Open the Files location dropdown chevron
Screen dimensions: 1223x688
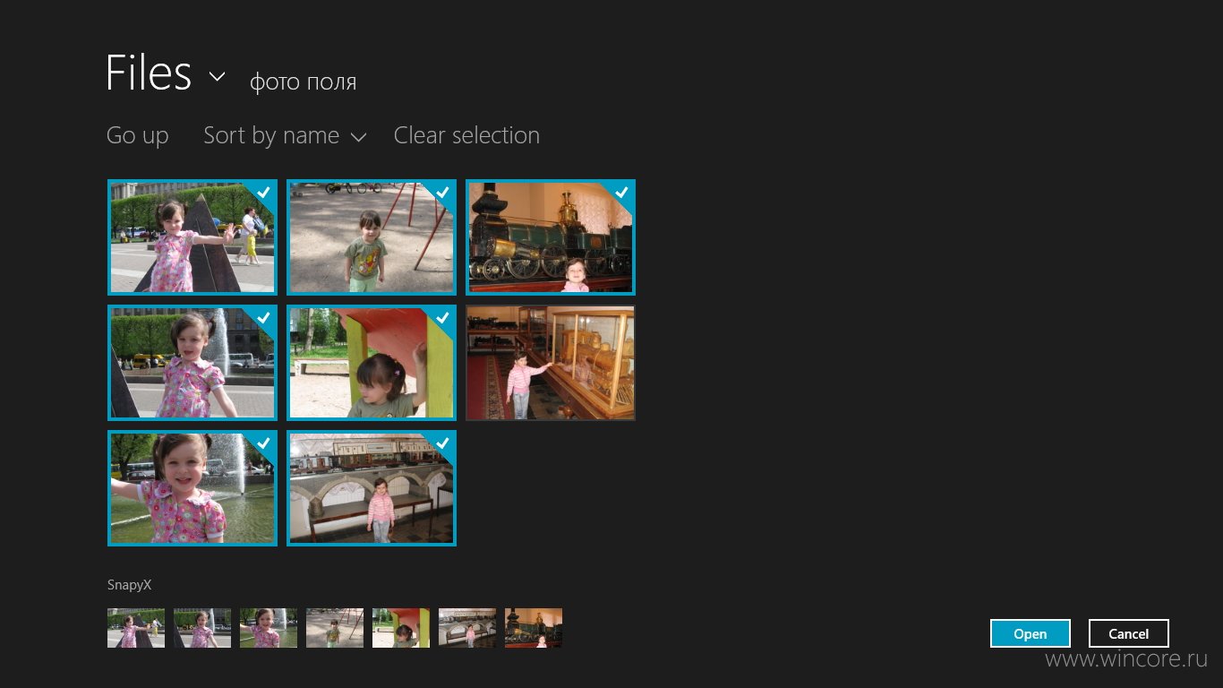[x=217, y=77]
